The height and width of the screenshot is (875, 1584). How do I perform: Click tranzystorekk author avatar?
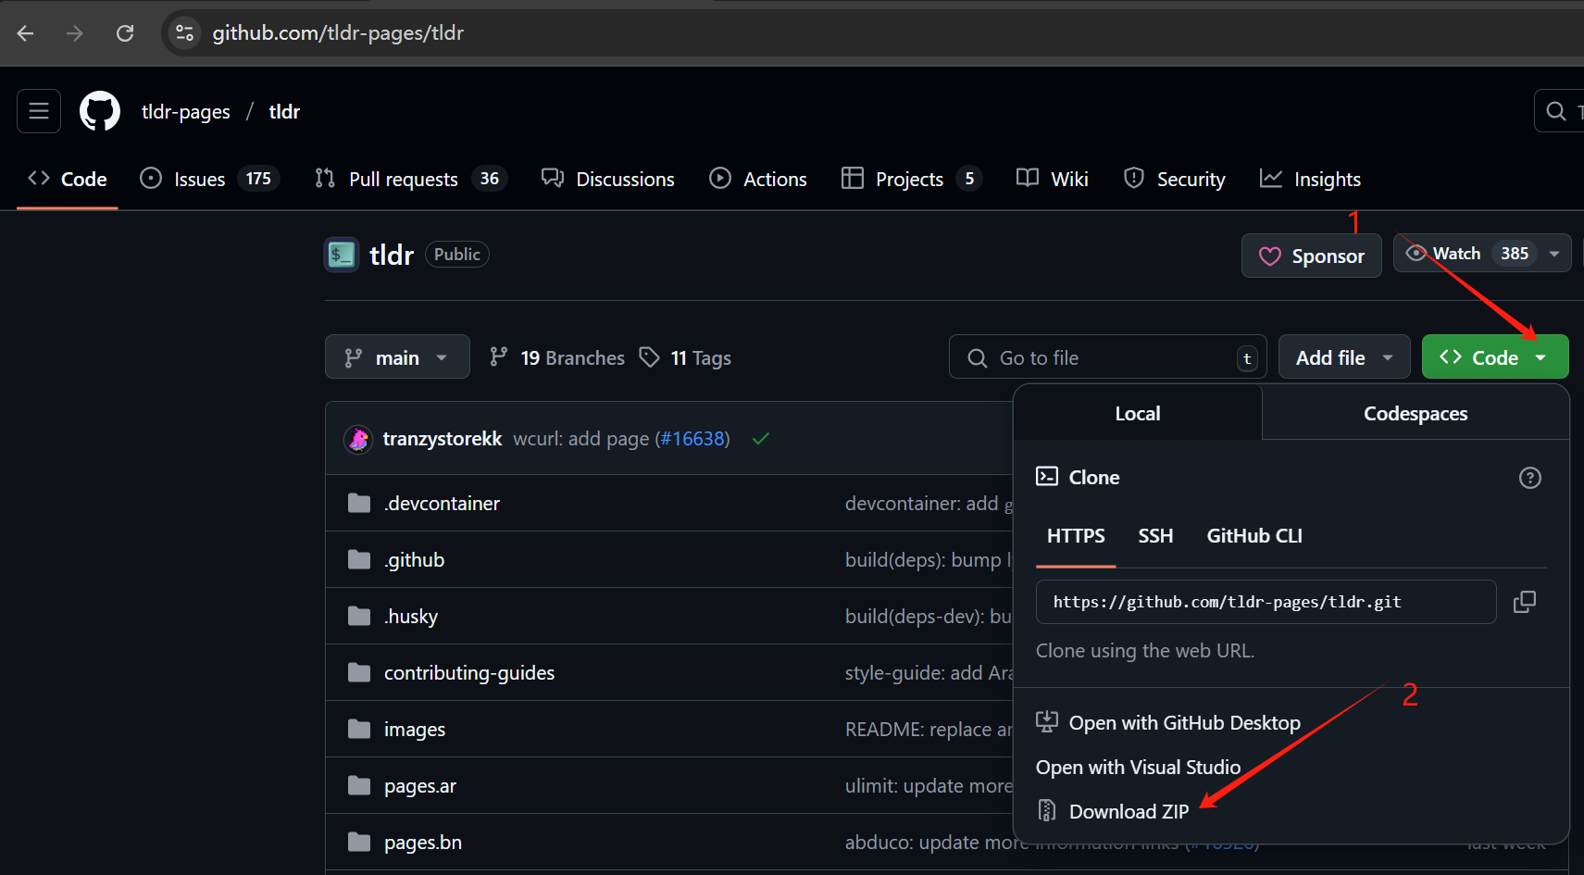point(358,439)
